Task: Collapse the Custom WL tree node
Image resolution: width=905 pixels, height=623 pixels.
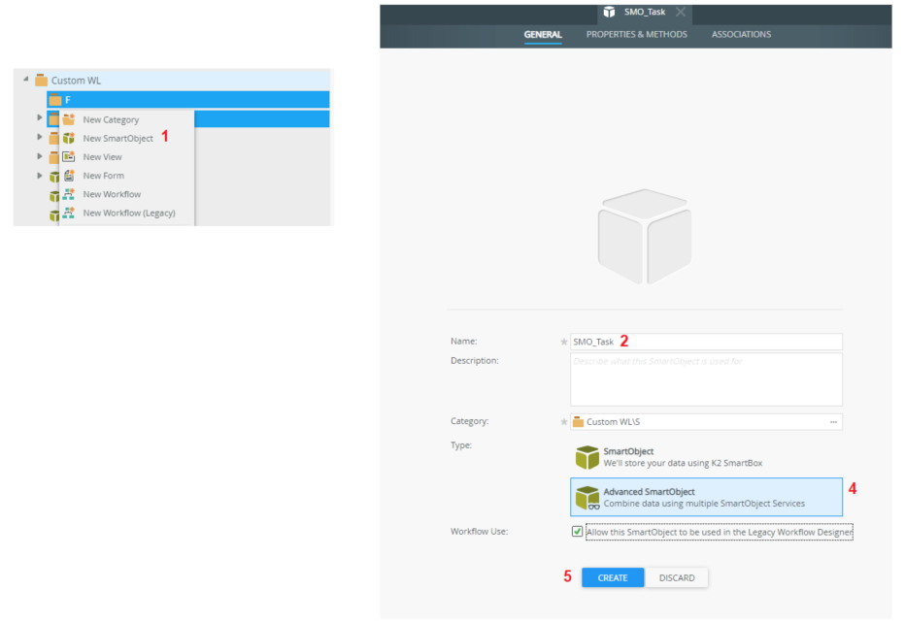Action: pyautogui.click(x=26, y=81)
